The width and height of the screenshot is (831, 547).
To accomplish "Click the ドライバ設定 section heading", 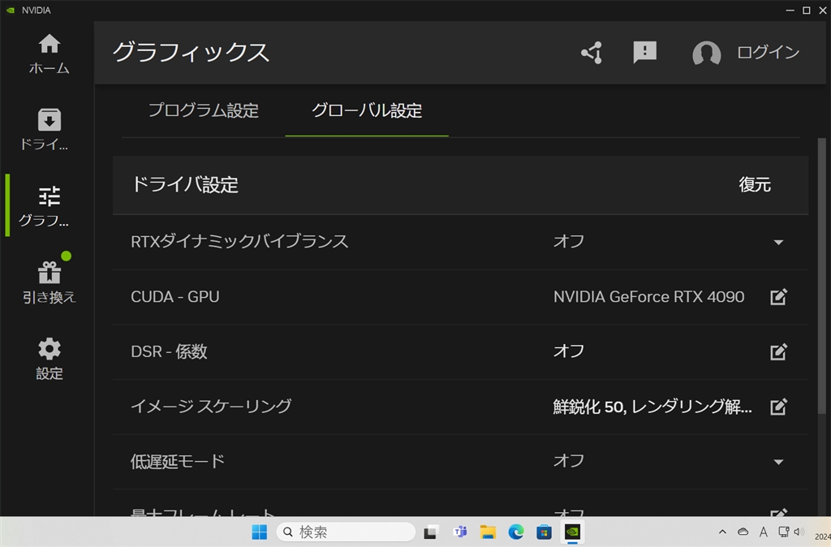I will 185,184.
